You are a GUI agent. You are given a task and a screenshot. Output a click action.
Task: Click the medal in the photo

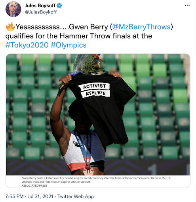[x=88, y=171]
